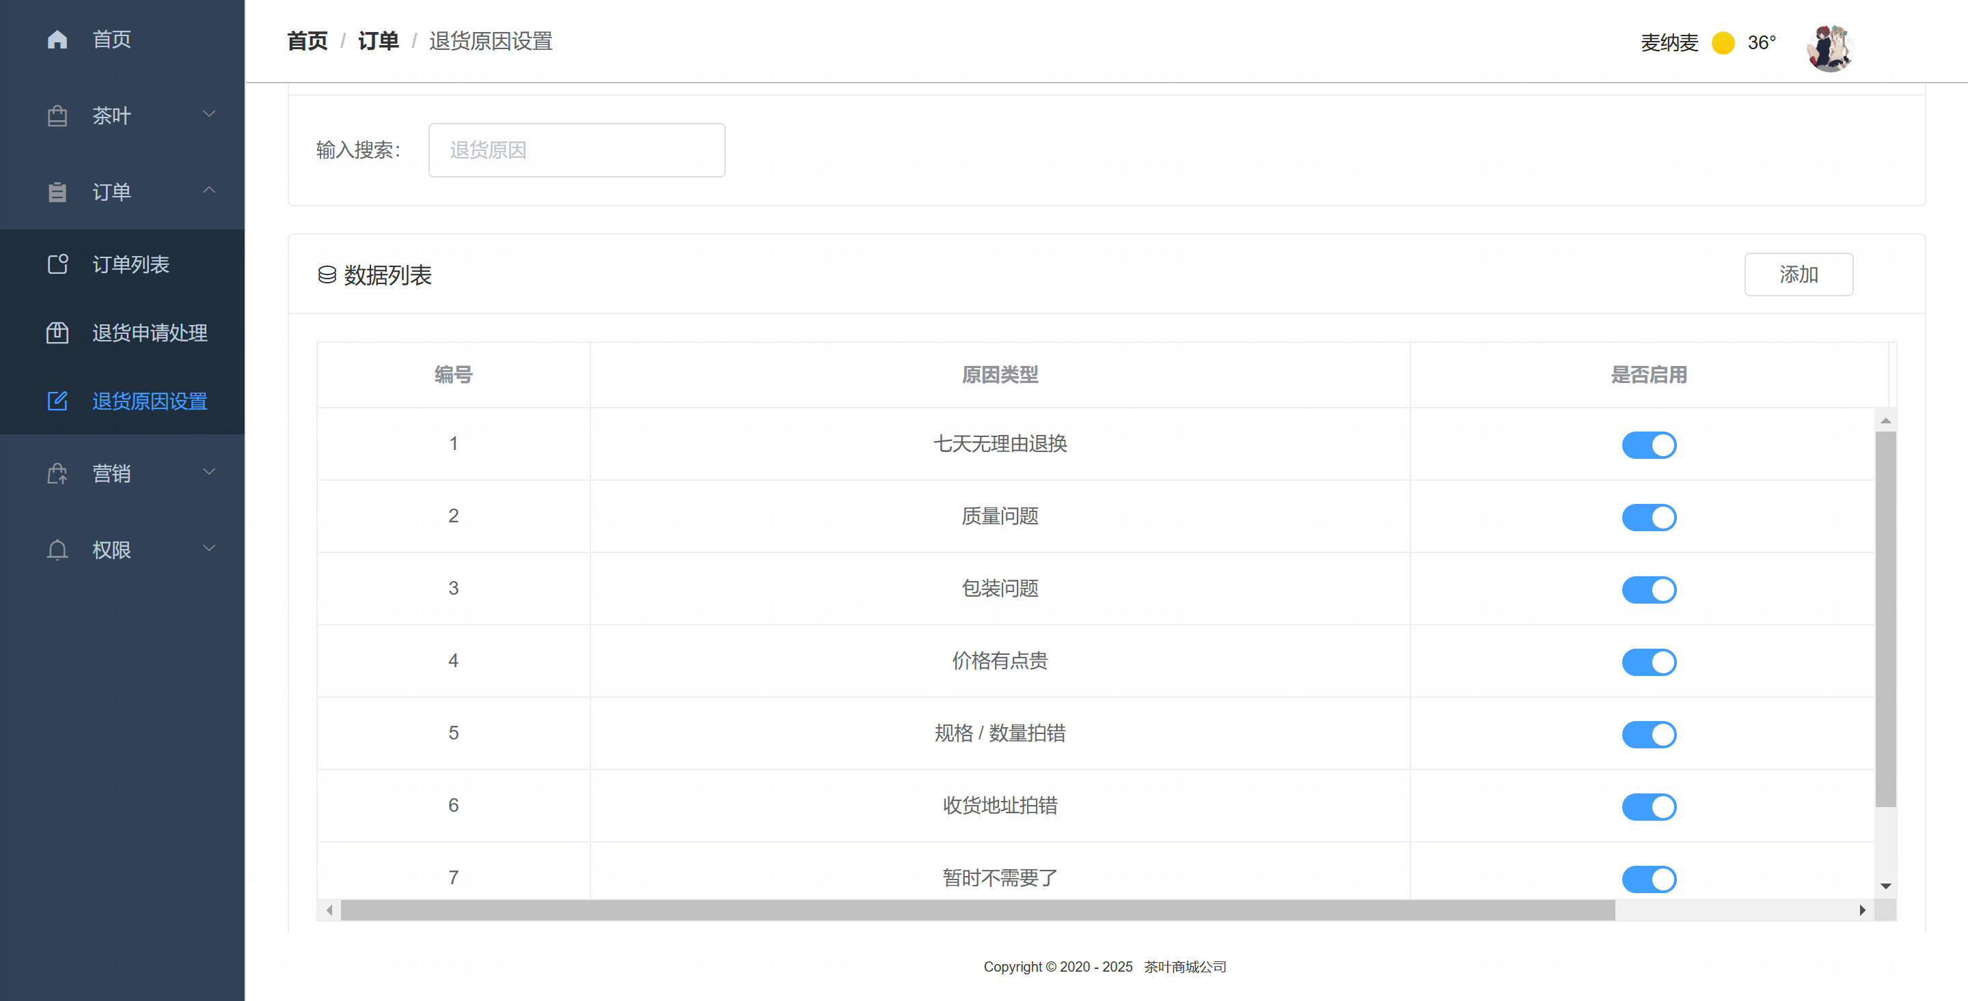Viewport: 1968px width, 1001px height.
Task: Click the yellow sun weather icon
Action: click(1723, 43)
